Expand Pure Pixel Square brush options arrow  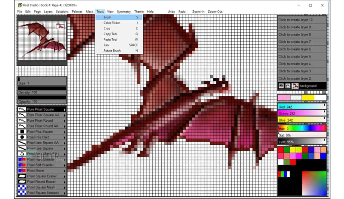point(65,110)
